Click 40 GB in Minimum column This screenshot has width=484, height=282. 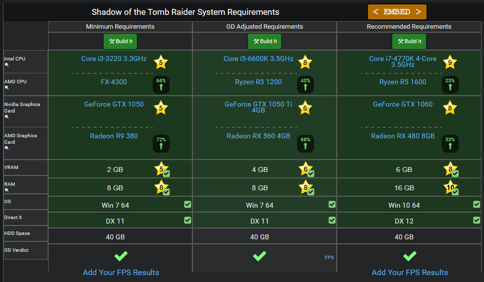[x=115, y=237]
